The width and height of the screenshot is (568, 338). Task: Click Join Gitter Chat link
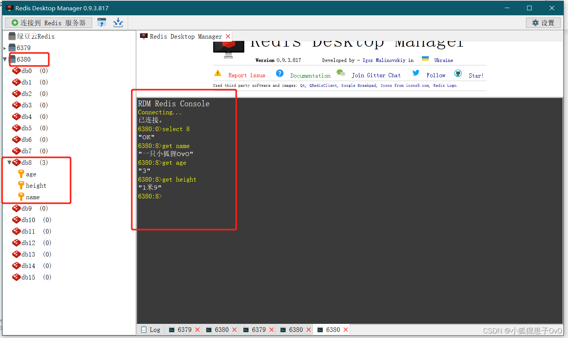click(376, 75)
